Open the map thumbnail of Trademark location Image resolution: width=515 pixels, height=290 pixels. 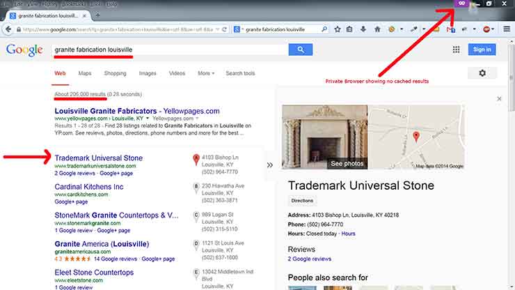[416, 137]
